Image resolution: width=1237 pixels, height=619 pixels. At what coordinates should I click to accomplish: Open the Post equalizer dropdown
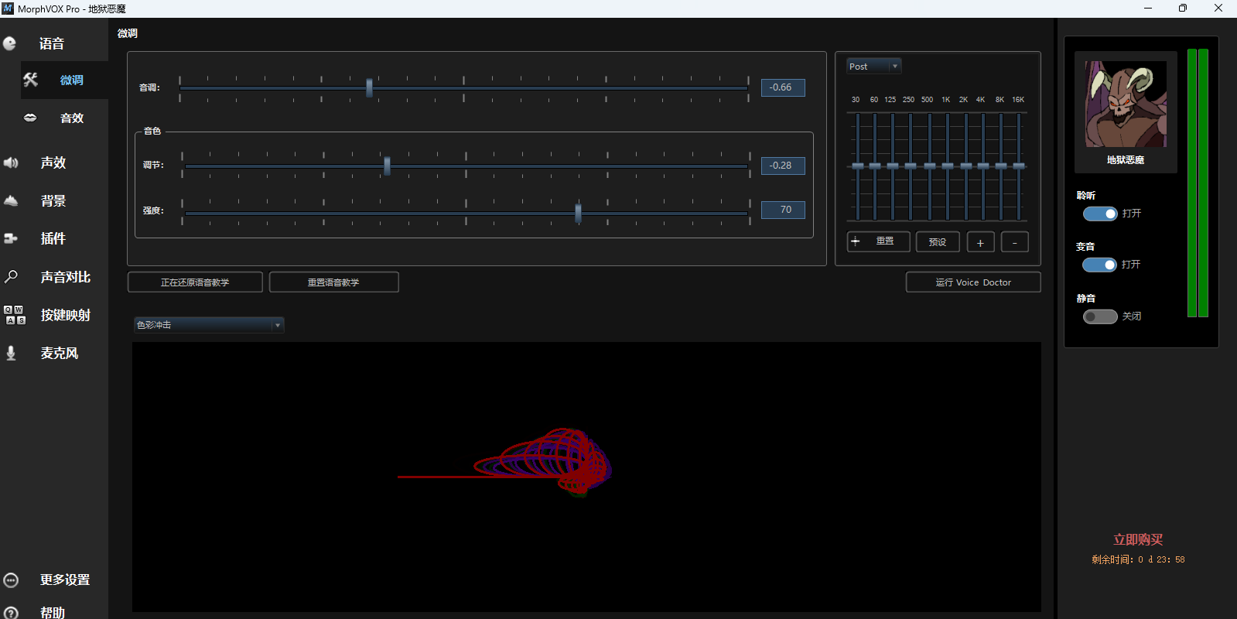coord(873,67)
